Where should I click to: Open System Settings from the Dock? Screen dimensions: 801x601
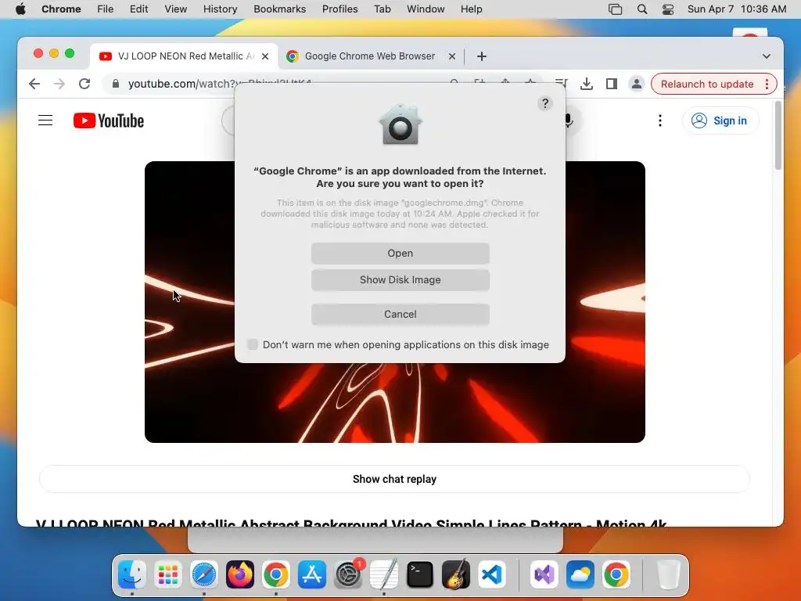click(x=348, y=574)
